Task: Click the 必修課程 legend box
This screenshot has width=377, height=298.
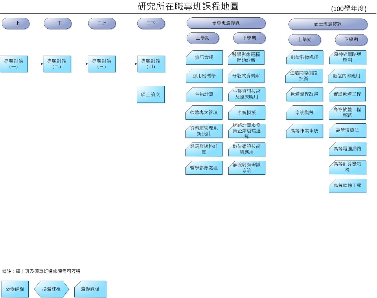Action: tap(15, 289)
